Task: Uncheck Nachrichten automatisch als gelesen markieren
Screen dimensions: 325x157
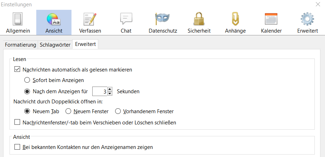Action: click(x=17, y=70)
